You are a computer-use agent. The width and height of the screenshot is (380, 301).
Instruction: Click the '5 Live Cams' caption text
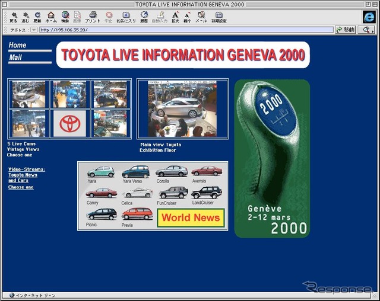click(21, 144)
